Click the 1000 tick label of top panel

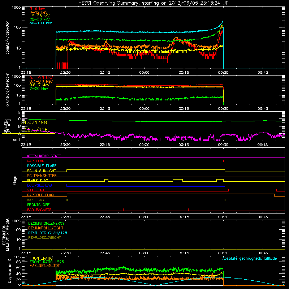coord(16,8)
